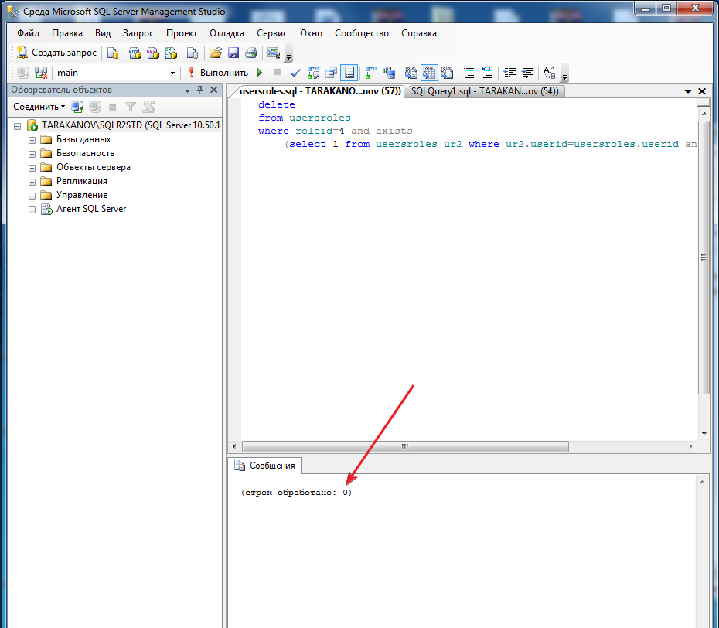Click the Open File folder icon

click(x=216, y=53)
